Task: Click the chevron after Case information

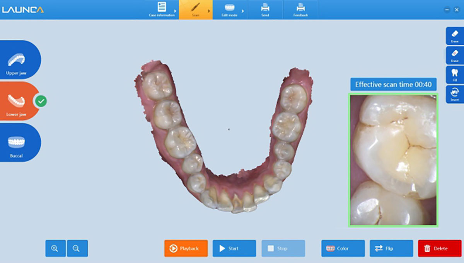Action: [x=176, y=11]
